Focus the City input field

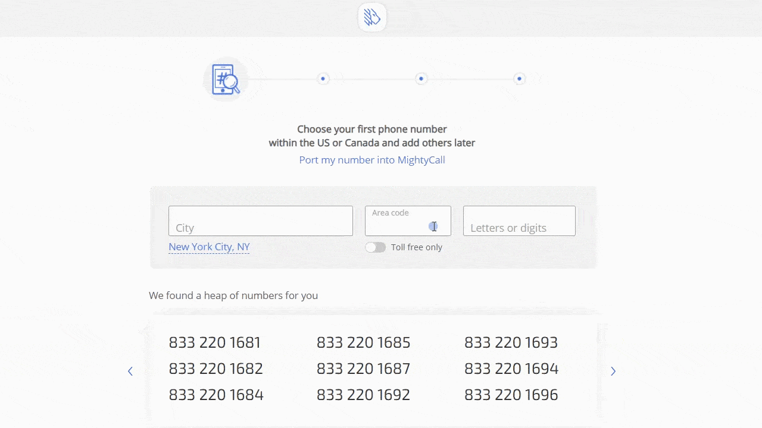(260, 221)
